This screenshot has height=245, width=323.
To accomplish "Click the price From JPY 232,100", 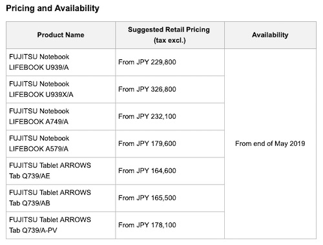I will coord(147,116).
